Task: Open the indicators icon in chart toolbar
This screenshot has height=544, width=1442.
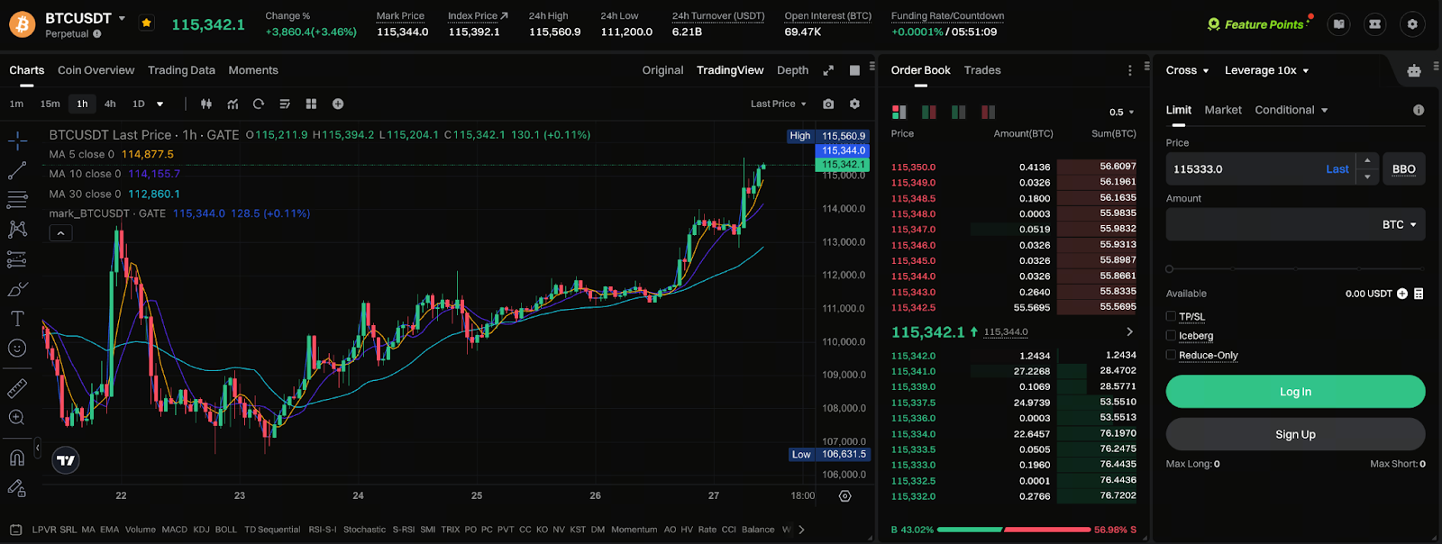Action: tap(233, 104)
